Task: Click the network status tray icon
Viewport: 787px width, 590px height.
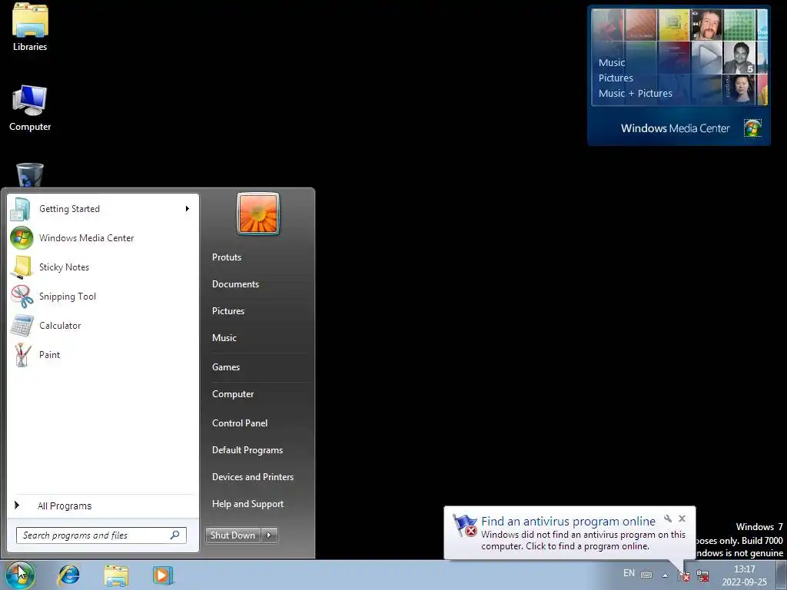Action: pyautogui.click(x=702, y=575)
